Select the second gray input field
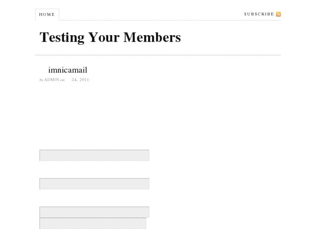This screenshot has height=237, width=316. (x=94, y=184)
